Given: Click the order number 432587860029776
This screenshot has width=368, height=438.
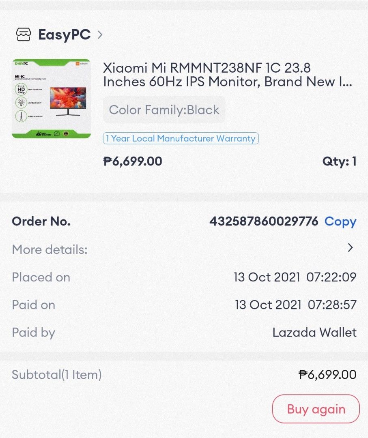Looking at the screenshot, I should point(263,221).
